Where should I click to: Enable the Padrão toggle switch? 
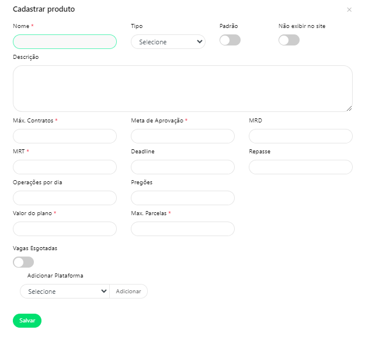tap(230, 40)
